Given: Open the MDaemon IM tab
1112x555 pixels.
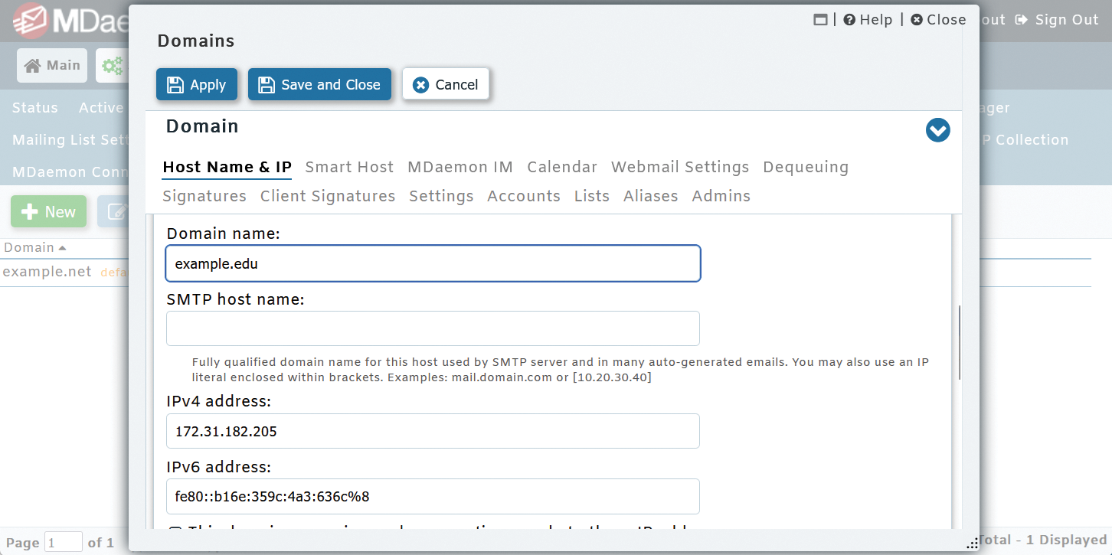Looking at the screenshot, I should point(460,167).
